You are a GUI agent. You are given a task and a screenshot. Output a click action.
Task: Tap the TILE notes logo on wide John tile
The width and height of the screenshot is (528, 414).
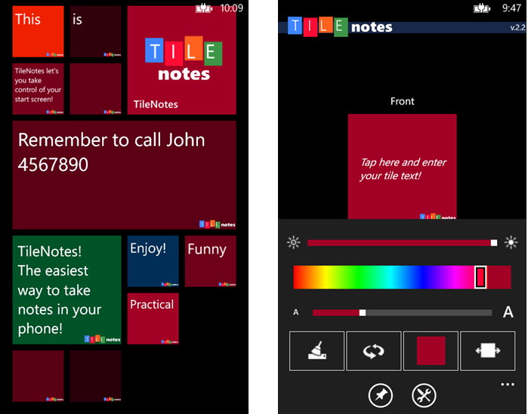218,224
